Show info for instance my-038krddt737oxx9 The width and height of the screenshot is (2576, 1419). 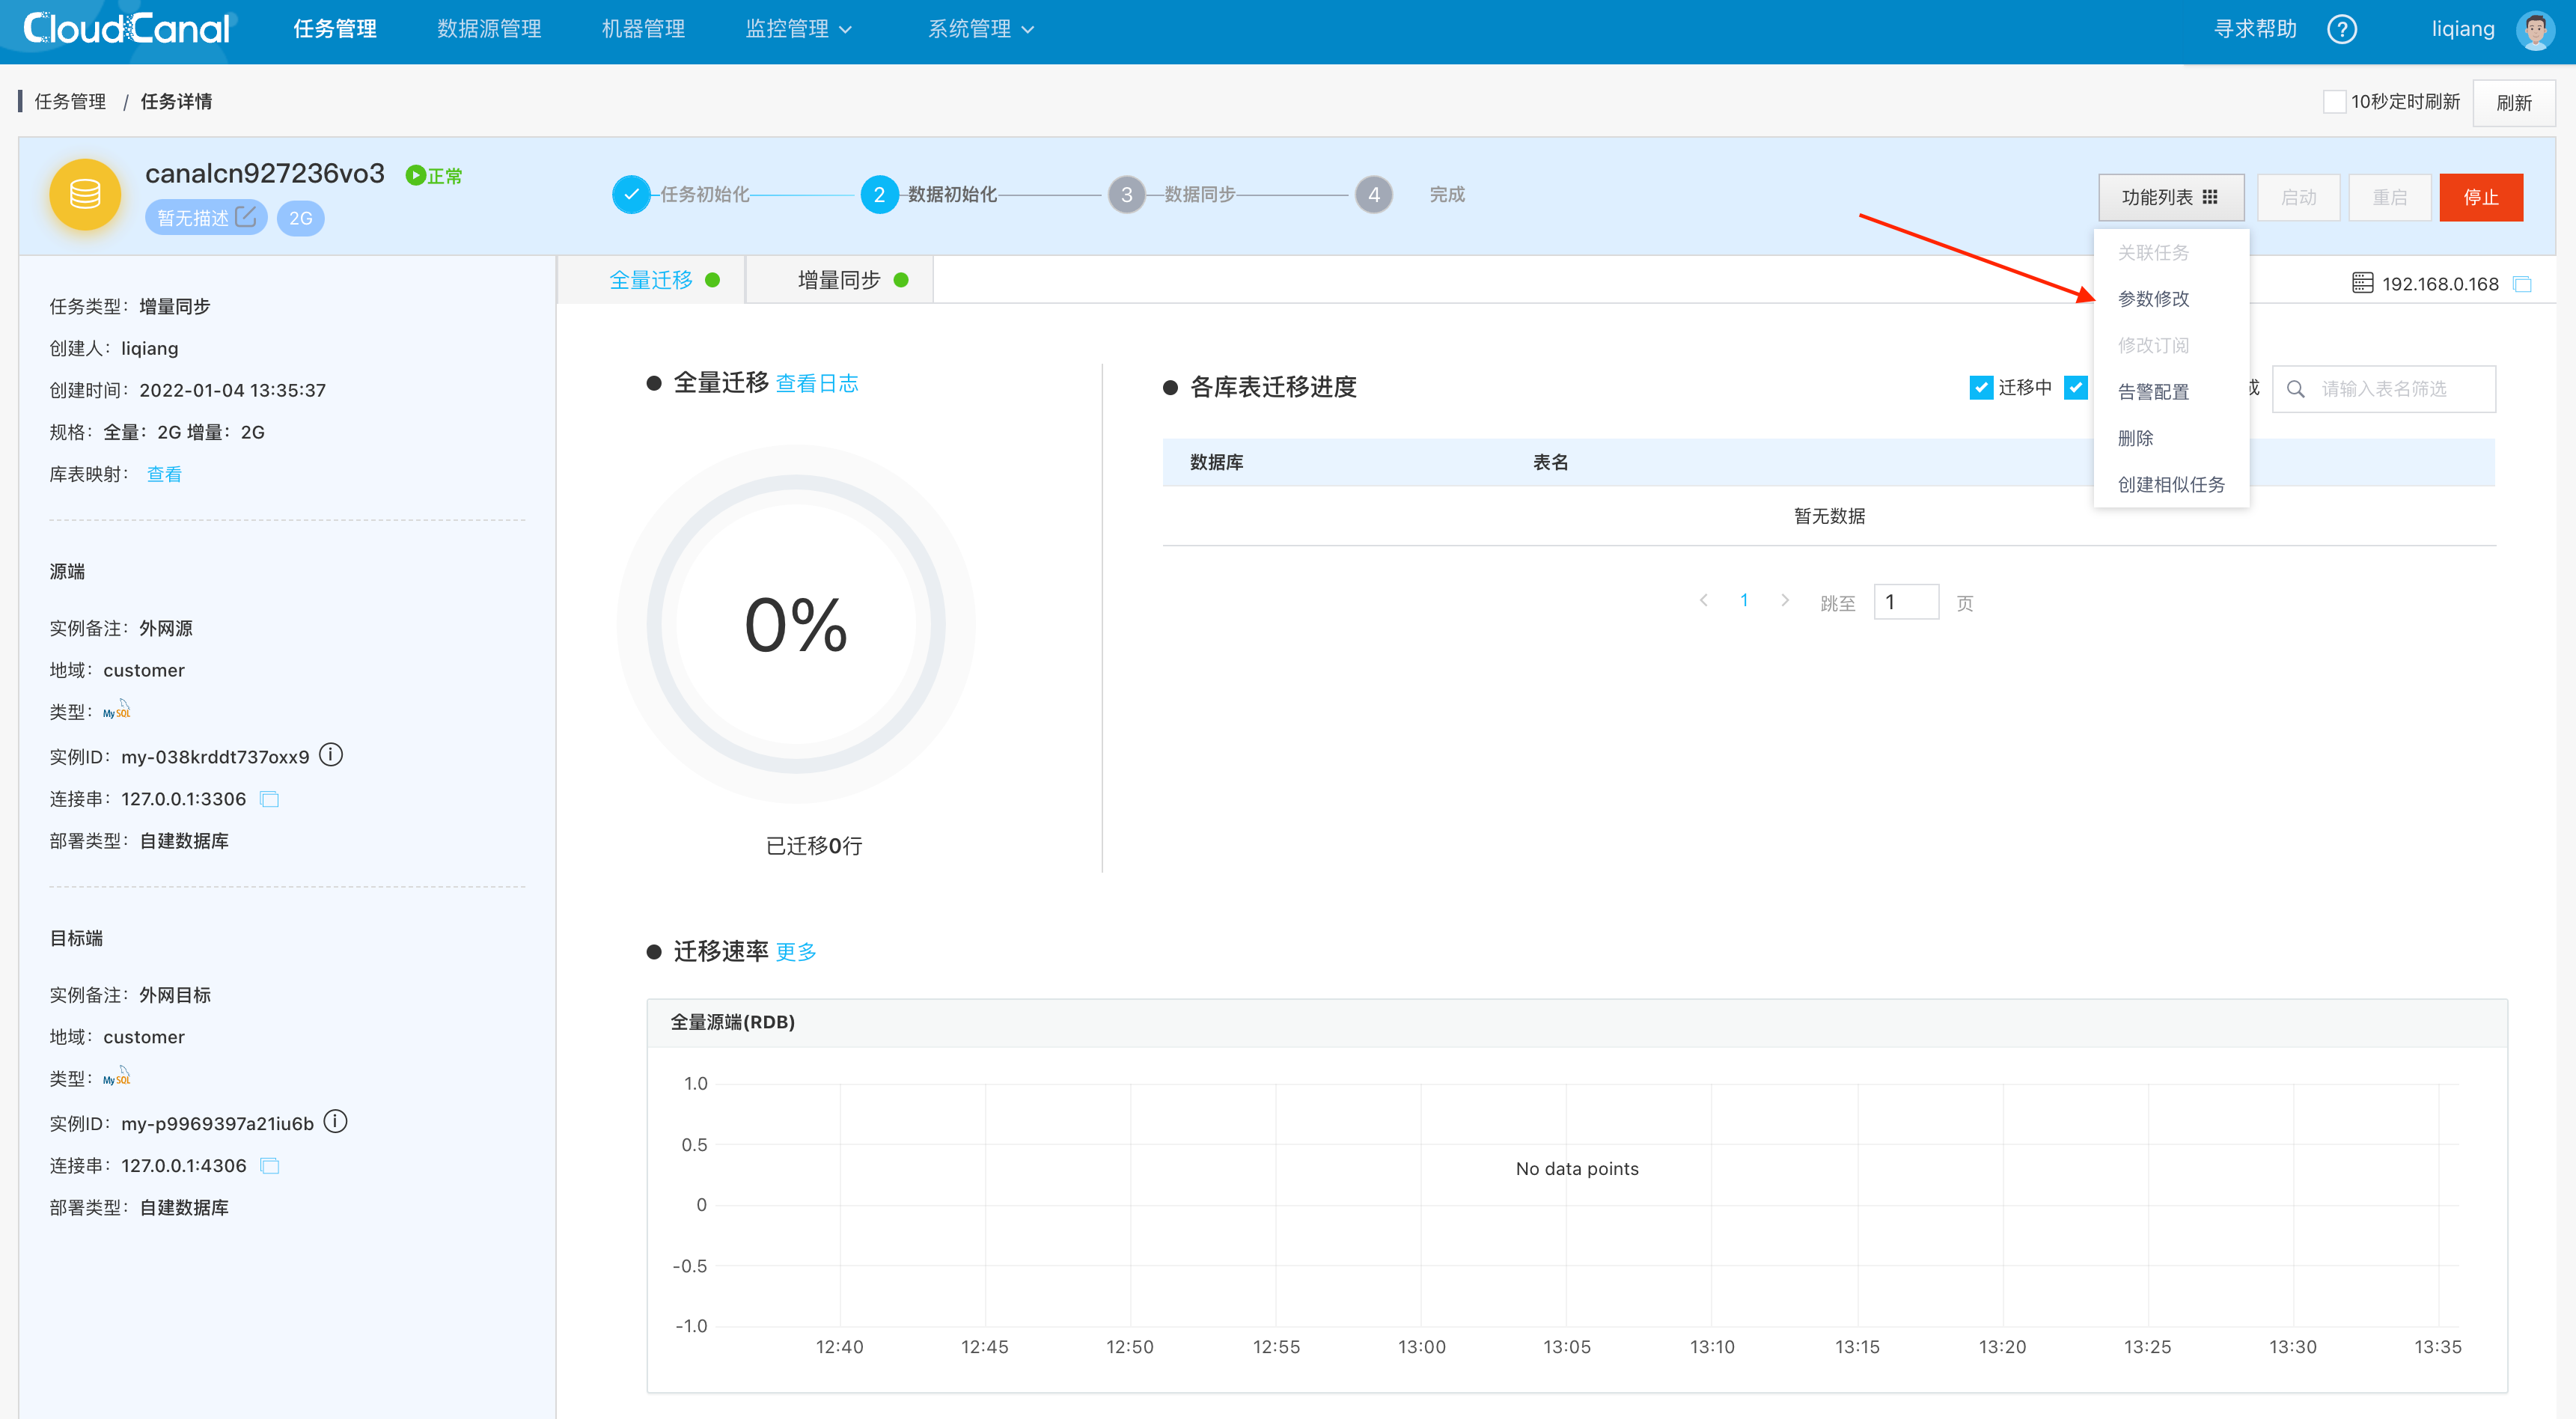(x=331, y=755)
